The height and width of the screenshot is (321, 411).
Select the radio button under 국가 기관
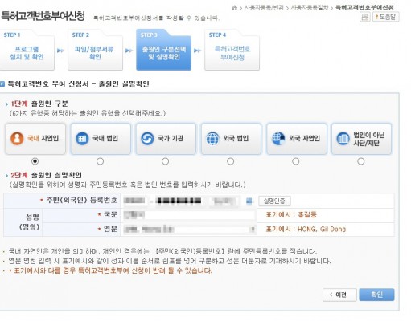point(166,161)
